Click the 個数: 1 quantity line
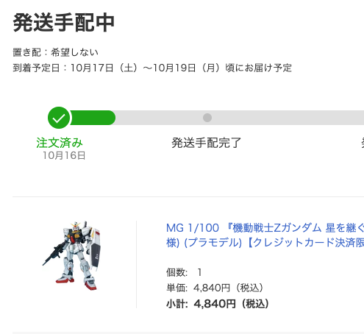 pos(184,272)
